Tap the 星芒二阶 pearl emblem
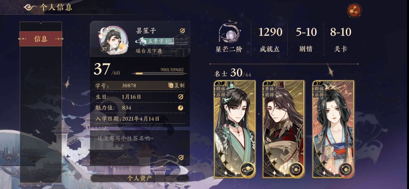The height and width of the screenshot is (189, 409). pos(229,31)
